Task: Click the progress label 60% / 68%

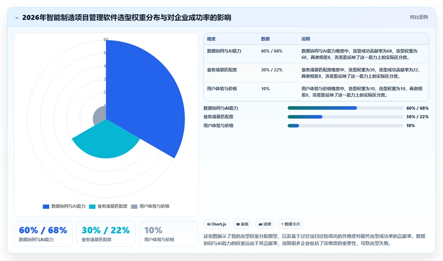Action: [417, 108]
